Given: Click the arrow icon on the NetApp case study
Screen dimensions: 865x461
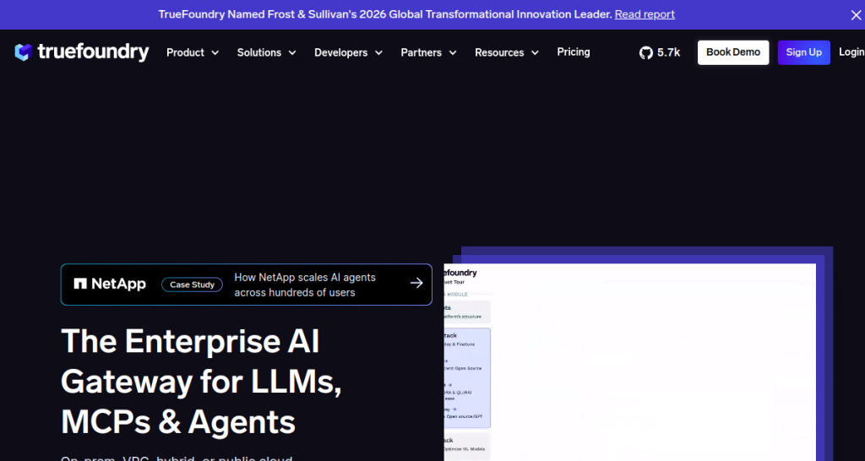Looking at the screenshot, I should click(x=416, y=283).
